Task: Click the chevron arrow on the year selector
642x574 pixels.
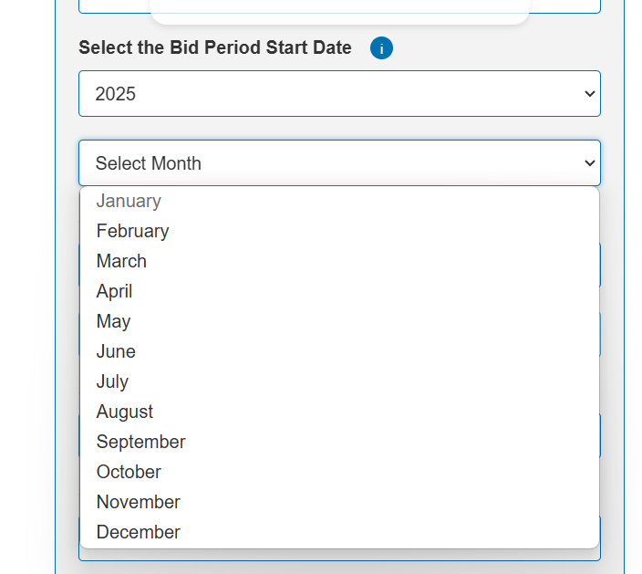Action: 589,94
